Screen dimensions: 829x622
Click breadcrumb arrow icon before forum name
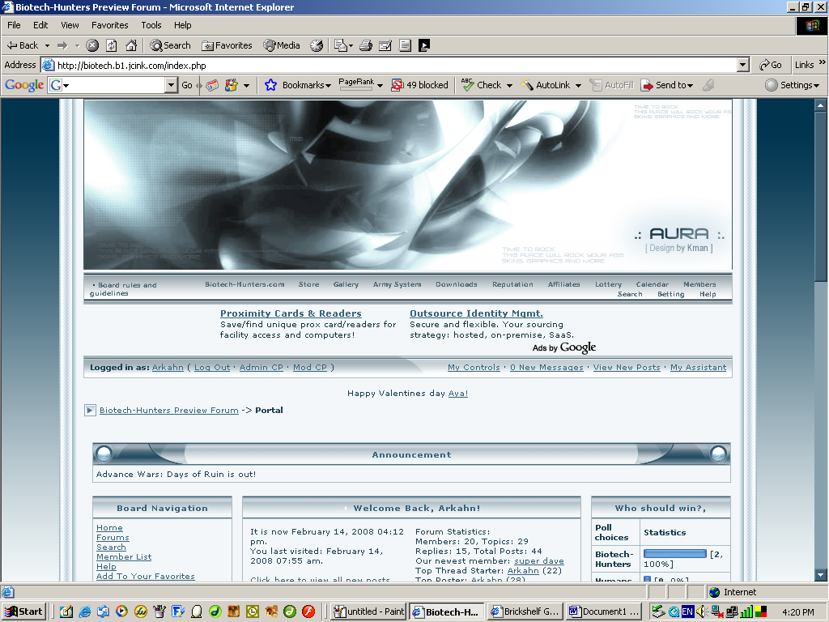pyautogui.click(x=90, y=410)
